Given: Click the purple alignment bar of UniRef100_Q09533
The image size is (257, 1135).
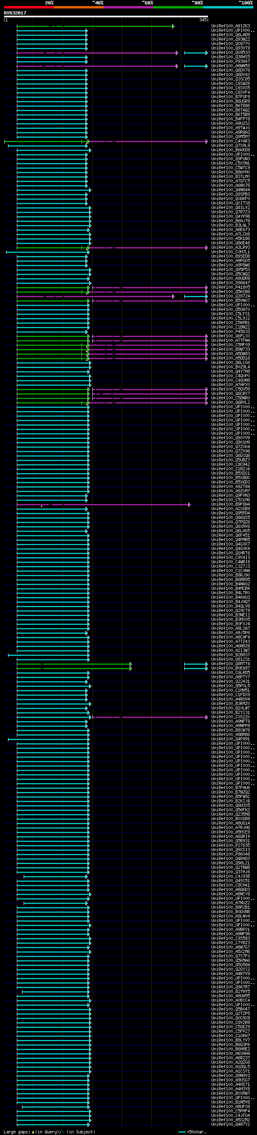Looking at the screenshot, I should pos(97,53).
